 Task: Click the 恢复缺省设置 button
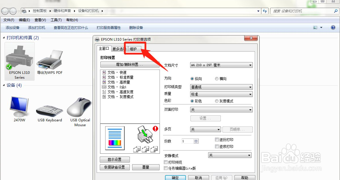[x=115, y=167]
